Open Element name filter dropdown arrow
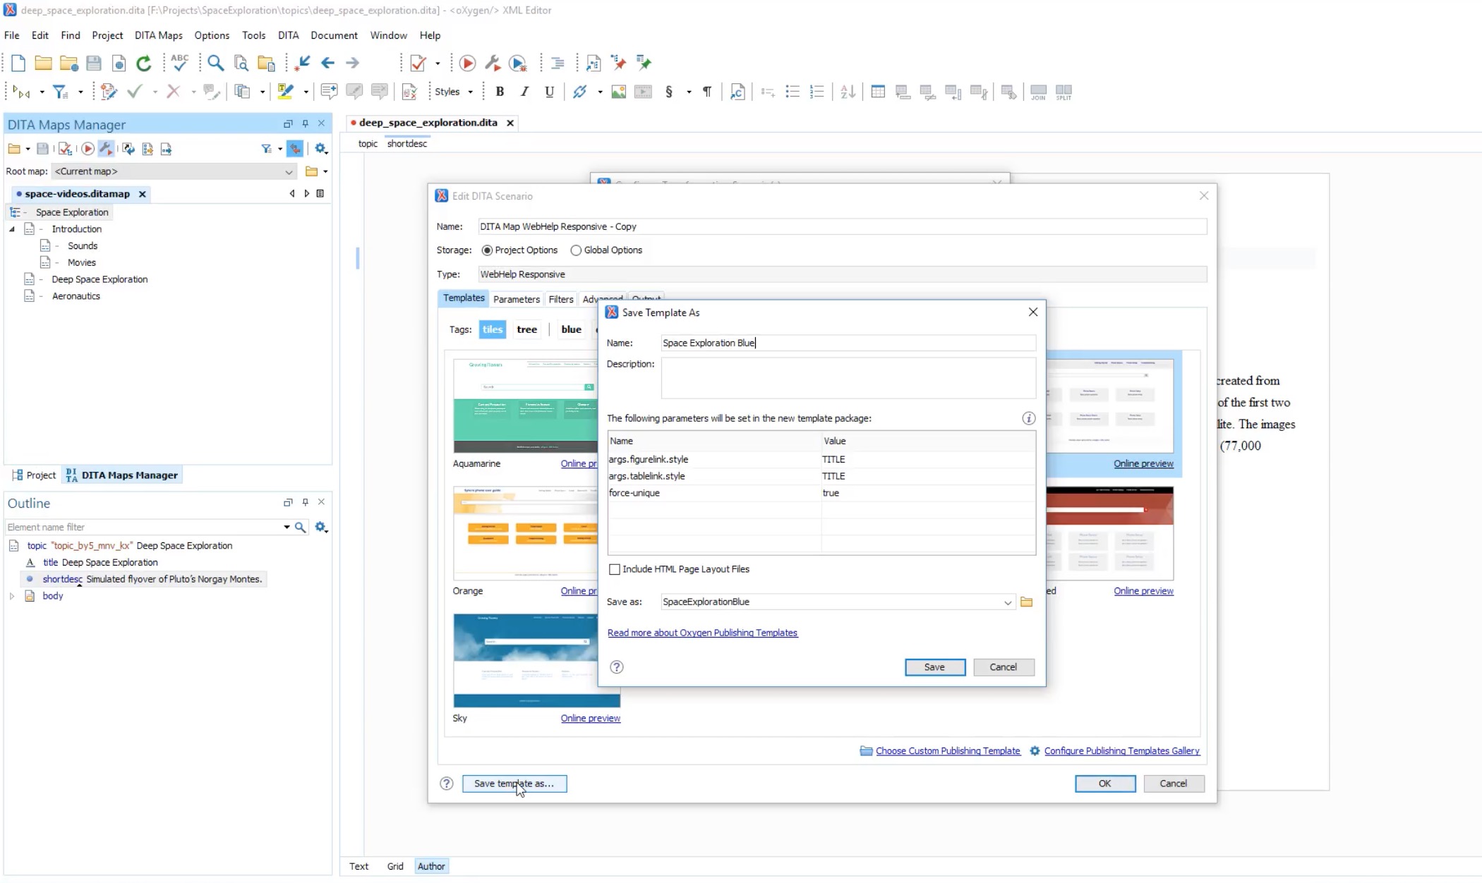The image size is (1482, 883). click(287, 528)
